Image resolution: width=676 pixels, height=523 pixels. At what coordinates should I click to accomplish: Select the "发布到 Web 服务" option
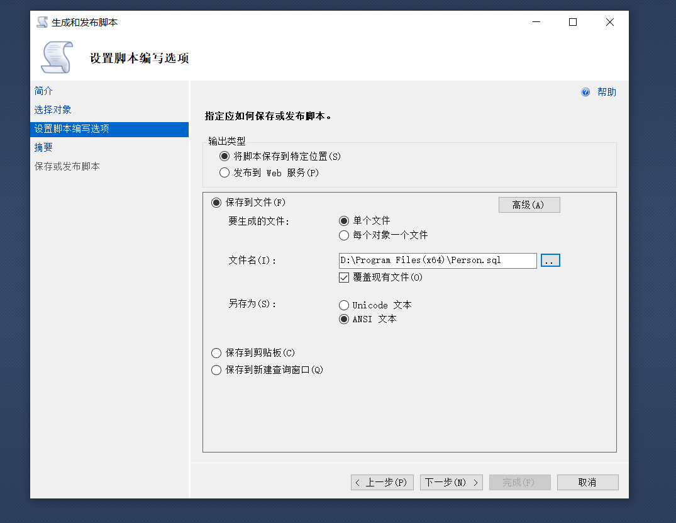tap(224, 172)
